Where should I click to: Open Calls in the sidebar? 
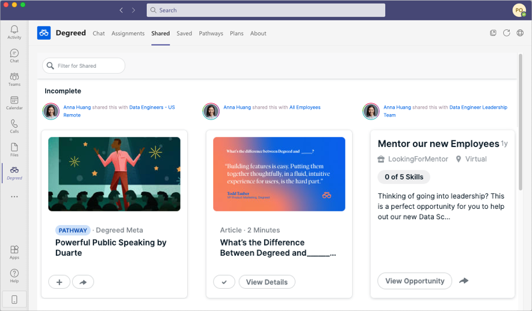(14, 126)
